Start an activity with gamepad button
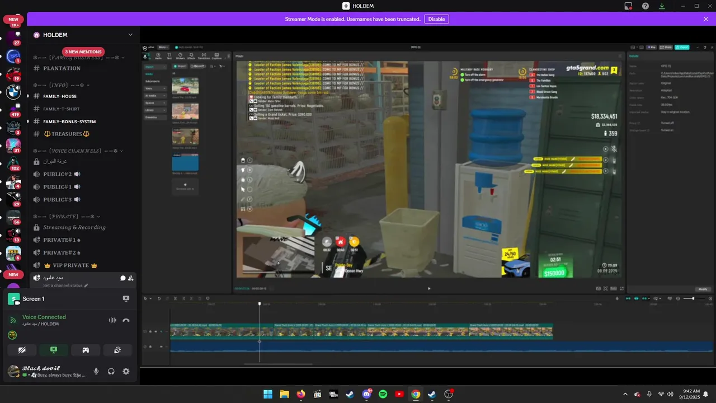Image resolution: width=716 pixels, height=403 pixels. coord(86,350)
